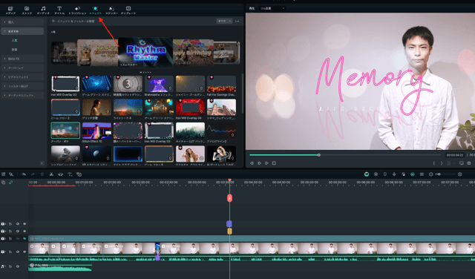Select the Fall For Savings Overlay effect

(x=221, y=84)
